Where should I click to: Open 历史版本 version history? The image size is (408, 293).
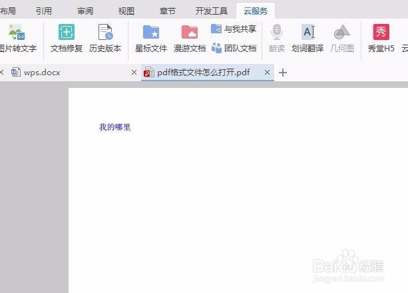pos(105,33)
